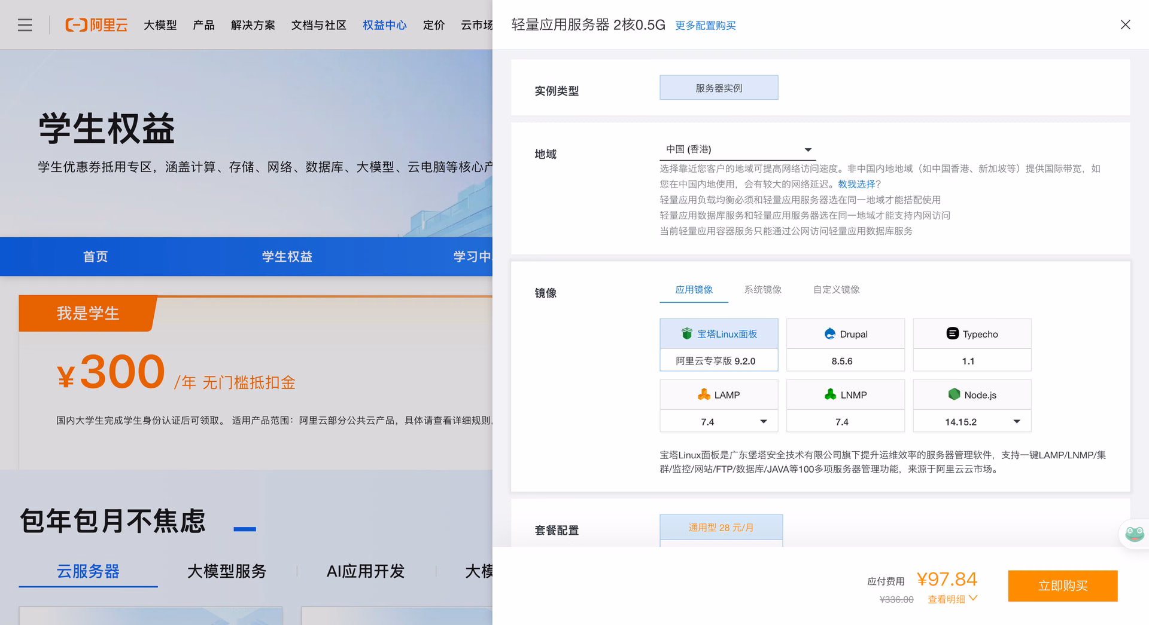
Task: Select the AI应用开发 category tab
Action: coord(366,571)
